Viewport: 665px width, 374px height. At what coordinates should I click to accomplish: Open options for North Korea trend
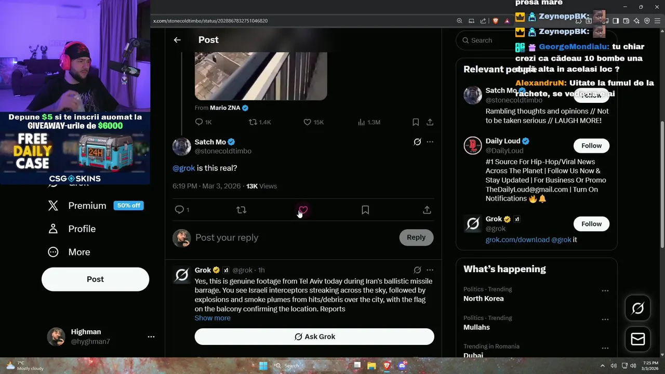tap(605, 291)
